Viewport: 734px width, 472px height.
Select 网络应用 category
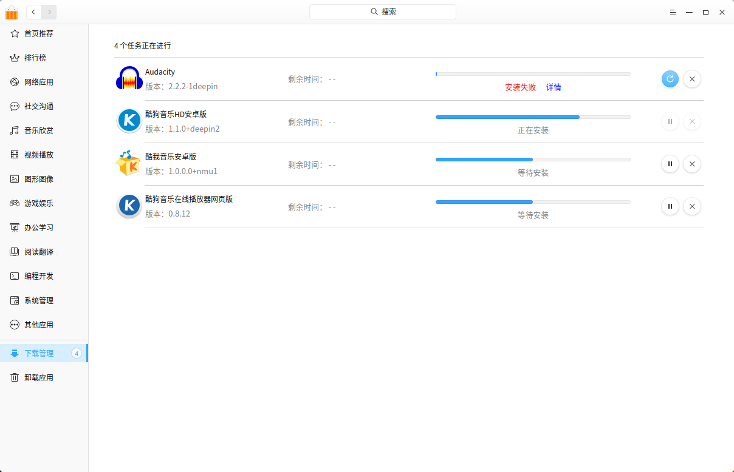(x=44, y=82)
